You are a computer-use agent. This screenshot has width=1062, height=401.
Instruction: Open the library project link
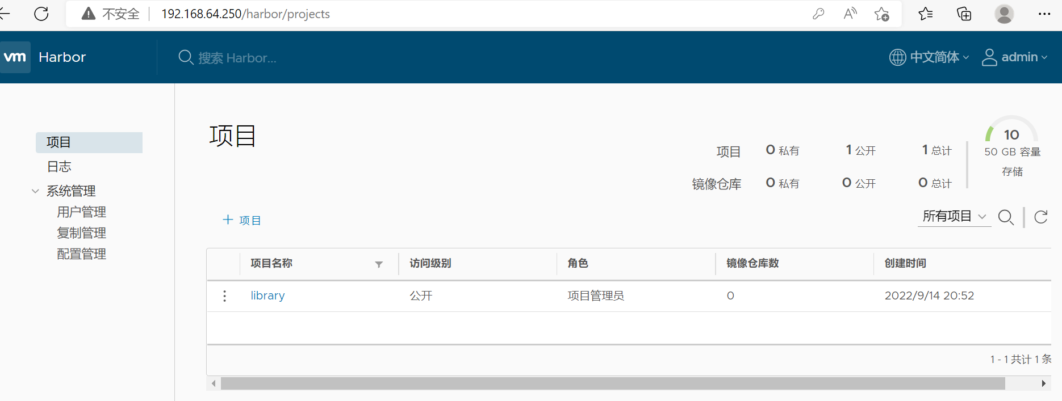[267, 296]
